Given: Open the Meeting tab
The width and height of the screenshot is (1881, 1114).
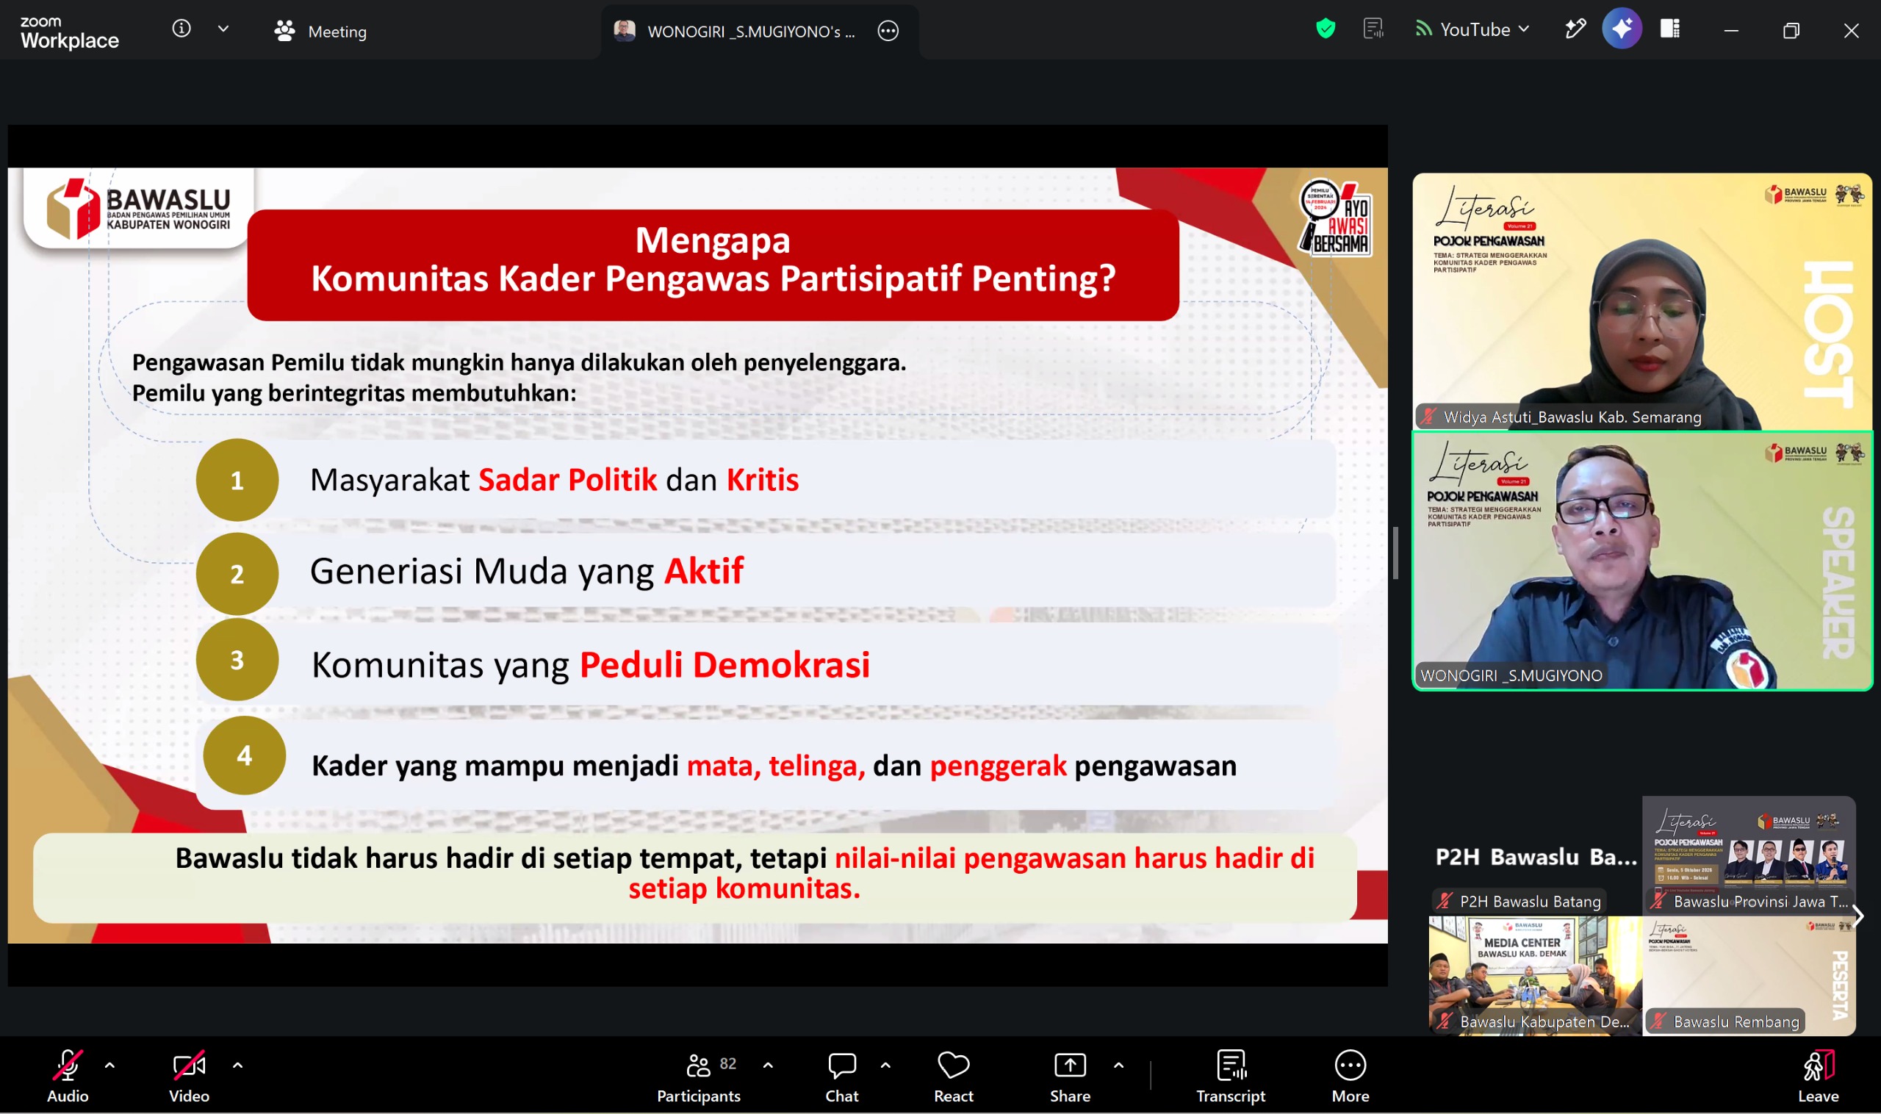Looking at the screenshot, I should (320, 31).
